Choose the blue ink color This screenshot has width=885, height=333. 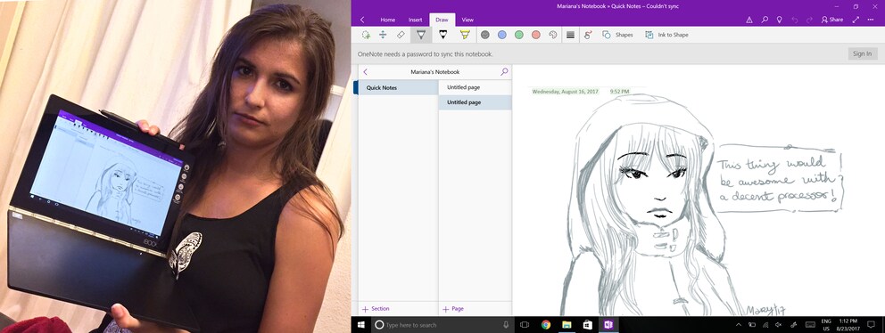[501, 35]
